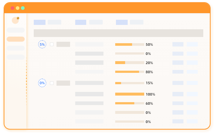
Task: Click the 80% progress bar
Action: click(130, 72)
